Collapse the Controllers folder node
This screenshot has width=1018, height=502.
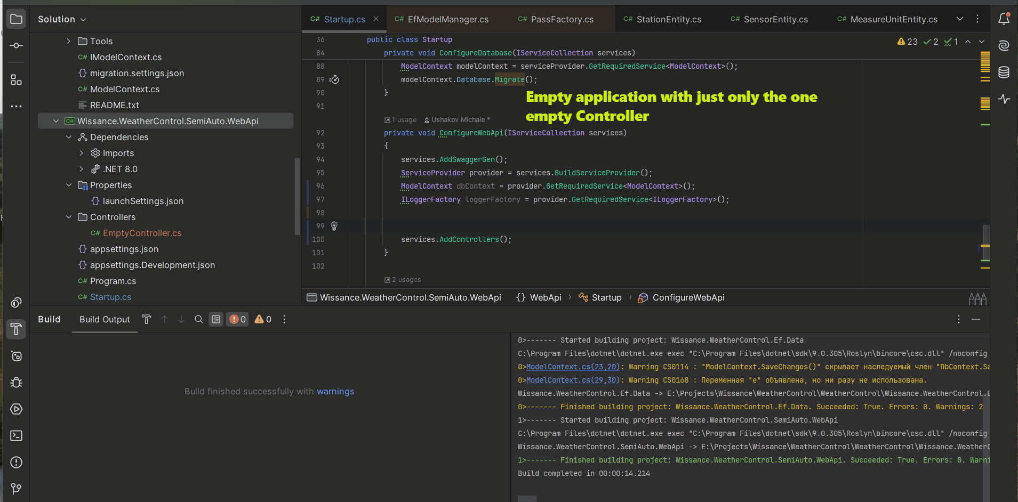[x=69, y=217]
